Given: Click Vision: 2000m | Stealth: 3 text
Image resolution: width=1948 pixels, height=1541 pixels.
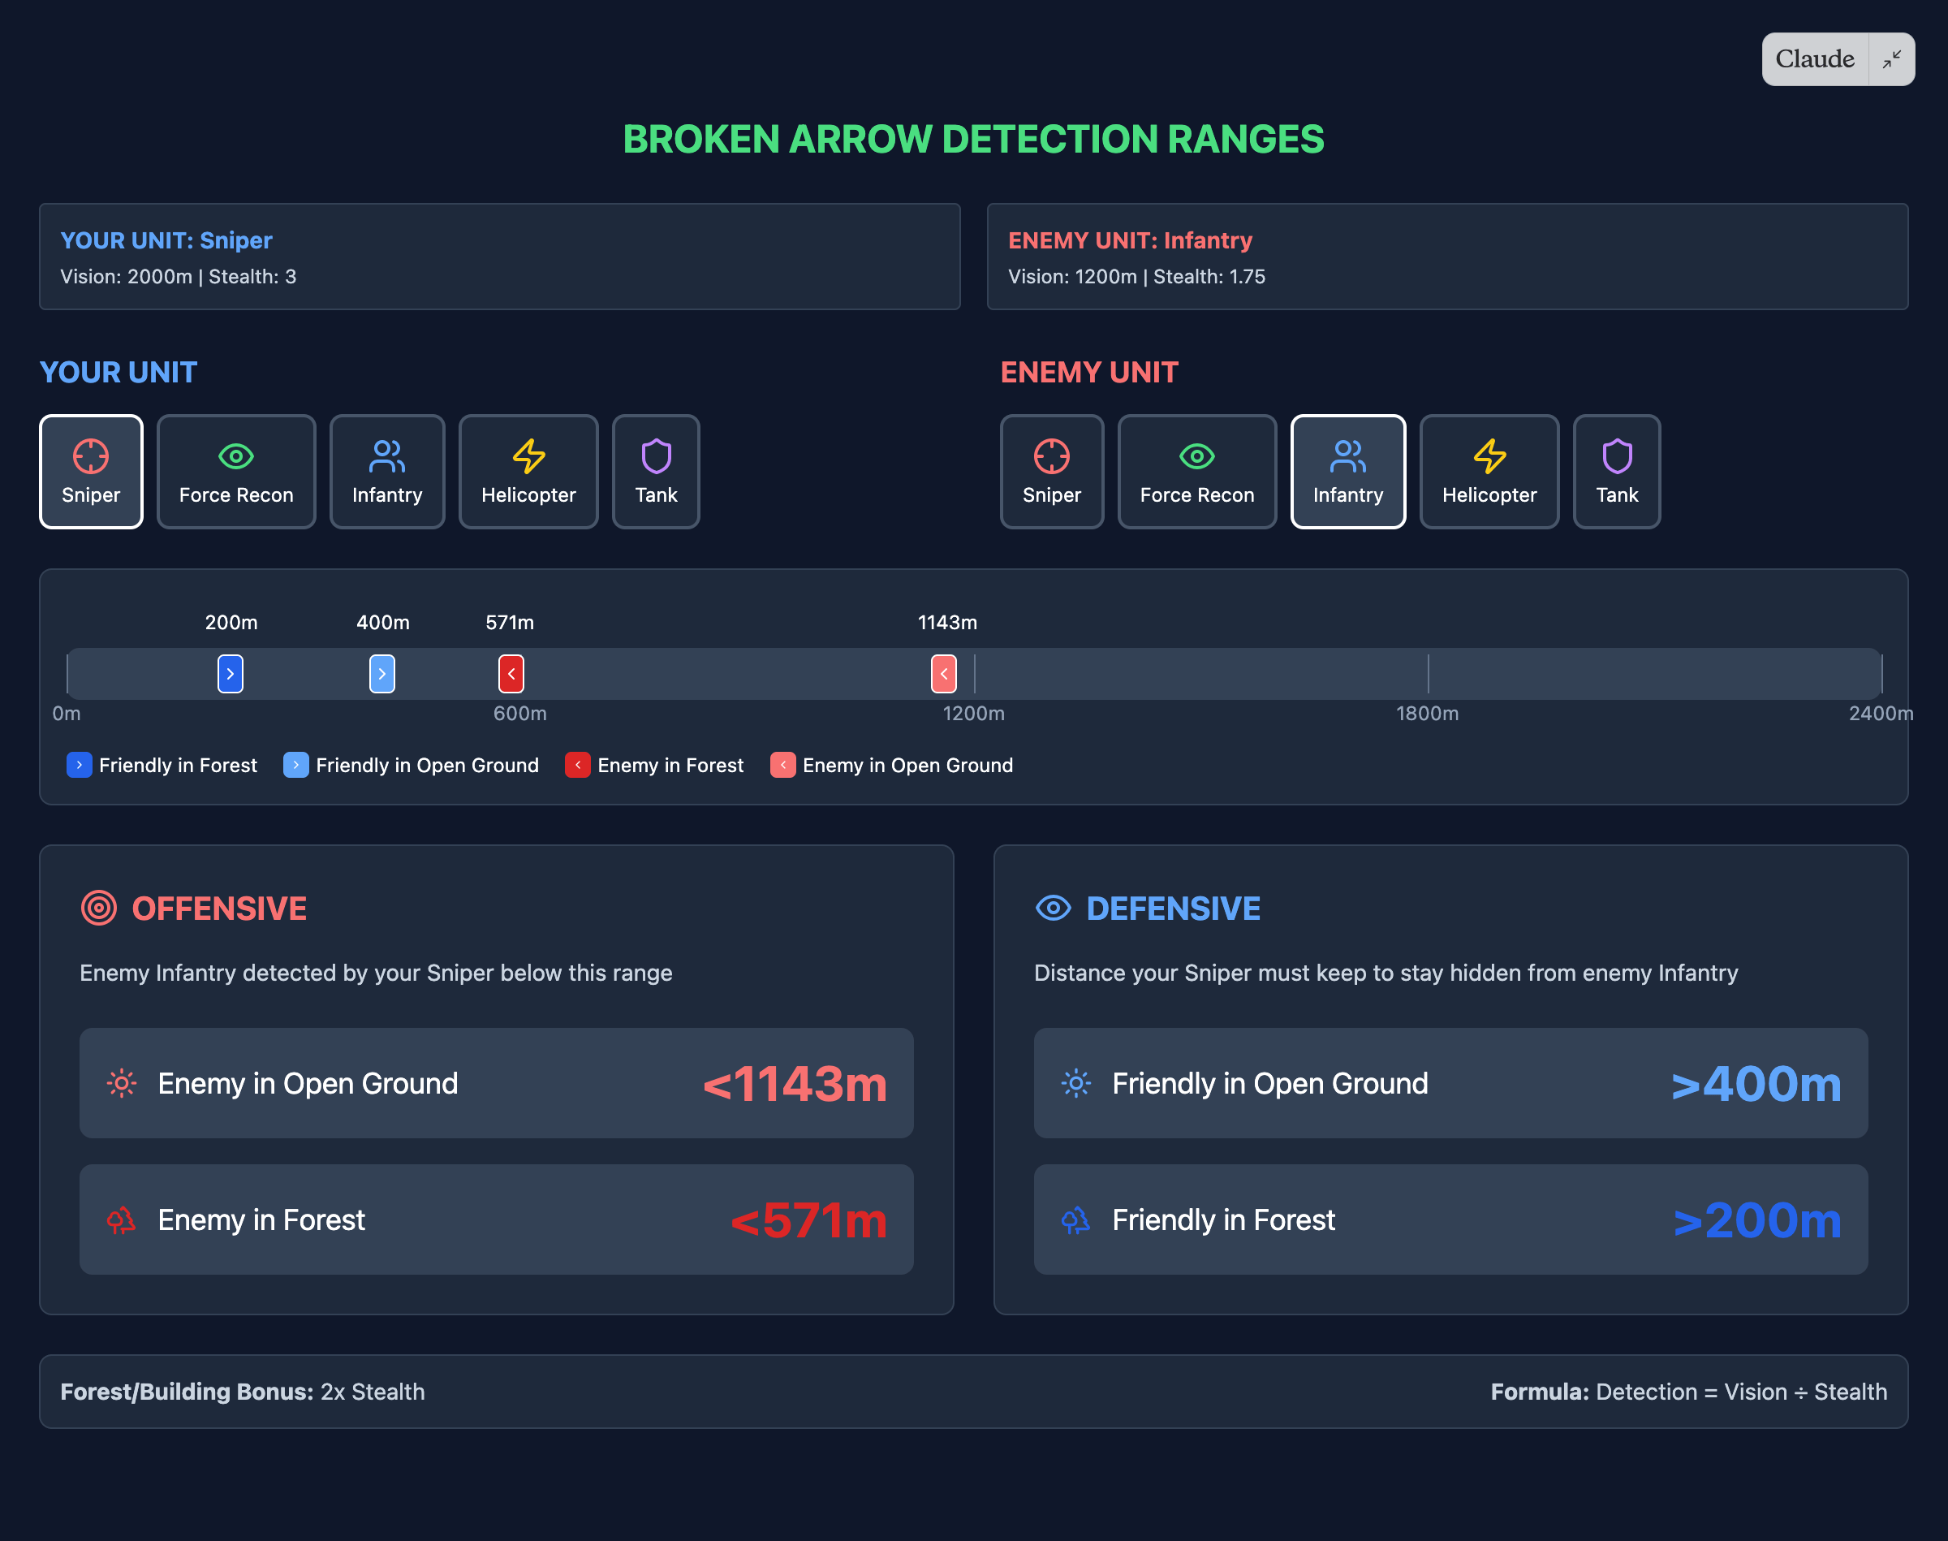Looking at the screenshot, I should click(179, 276).
